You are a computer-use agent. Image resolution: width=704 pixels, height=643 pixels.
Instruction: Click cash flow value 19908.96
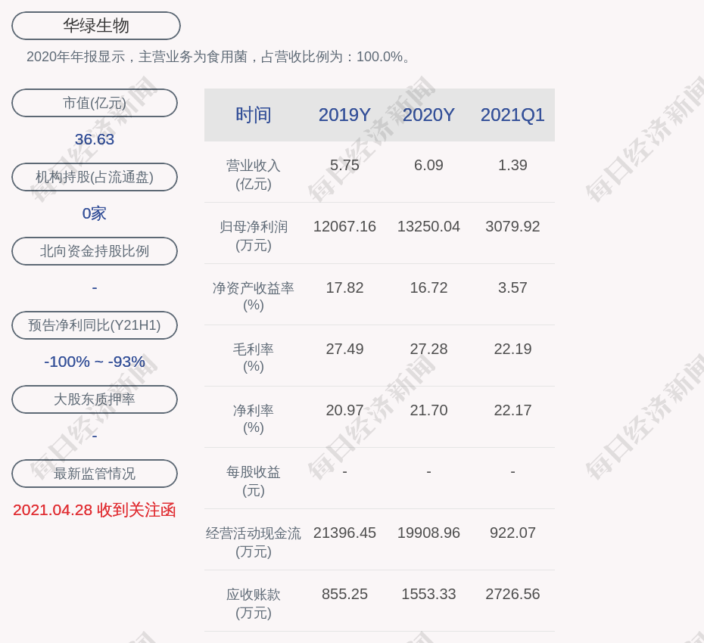point(428,533)
